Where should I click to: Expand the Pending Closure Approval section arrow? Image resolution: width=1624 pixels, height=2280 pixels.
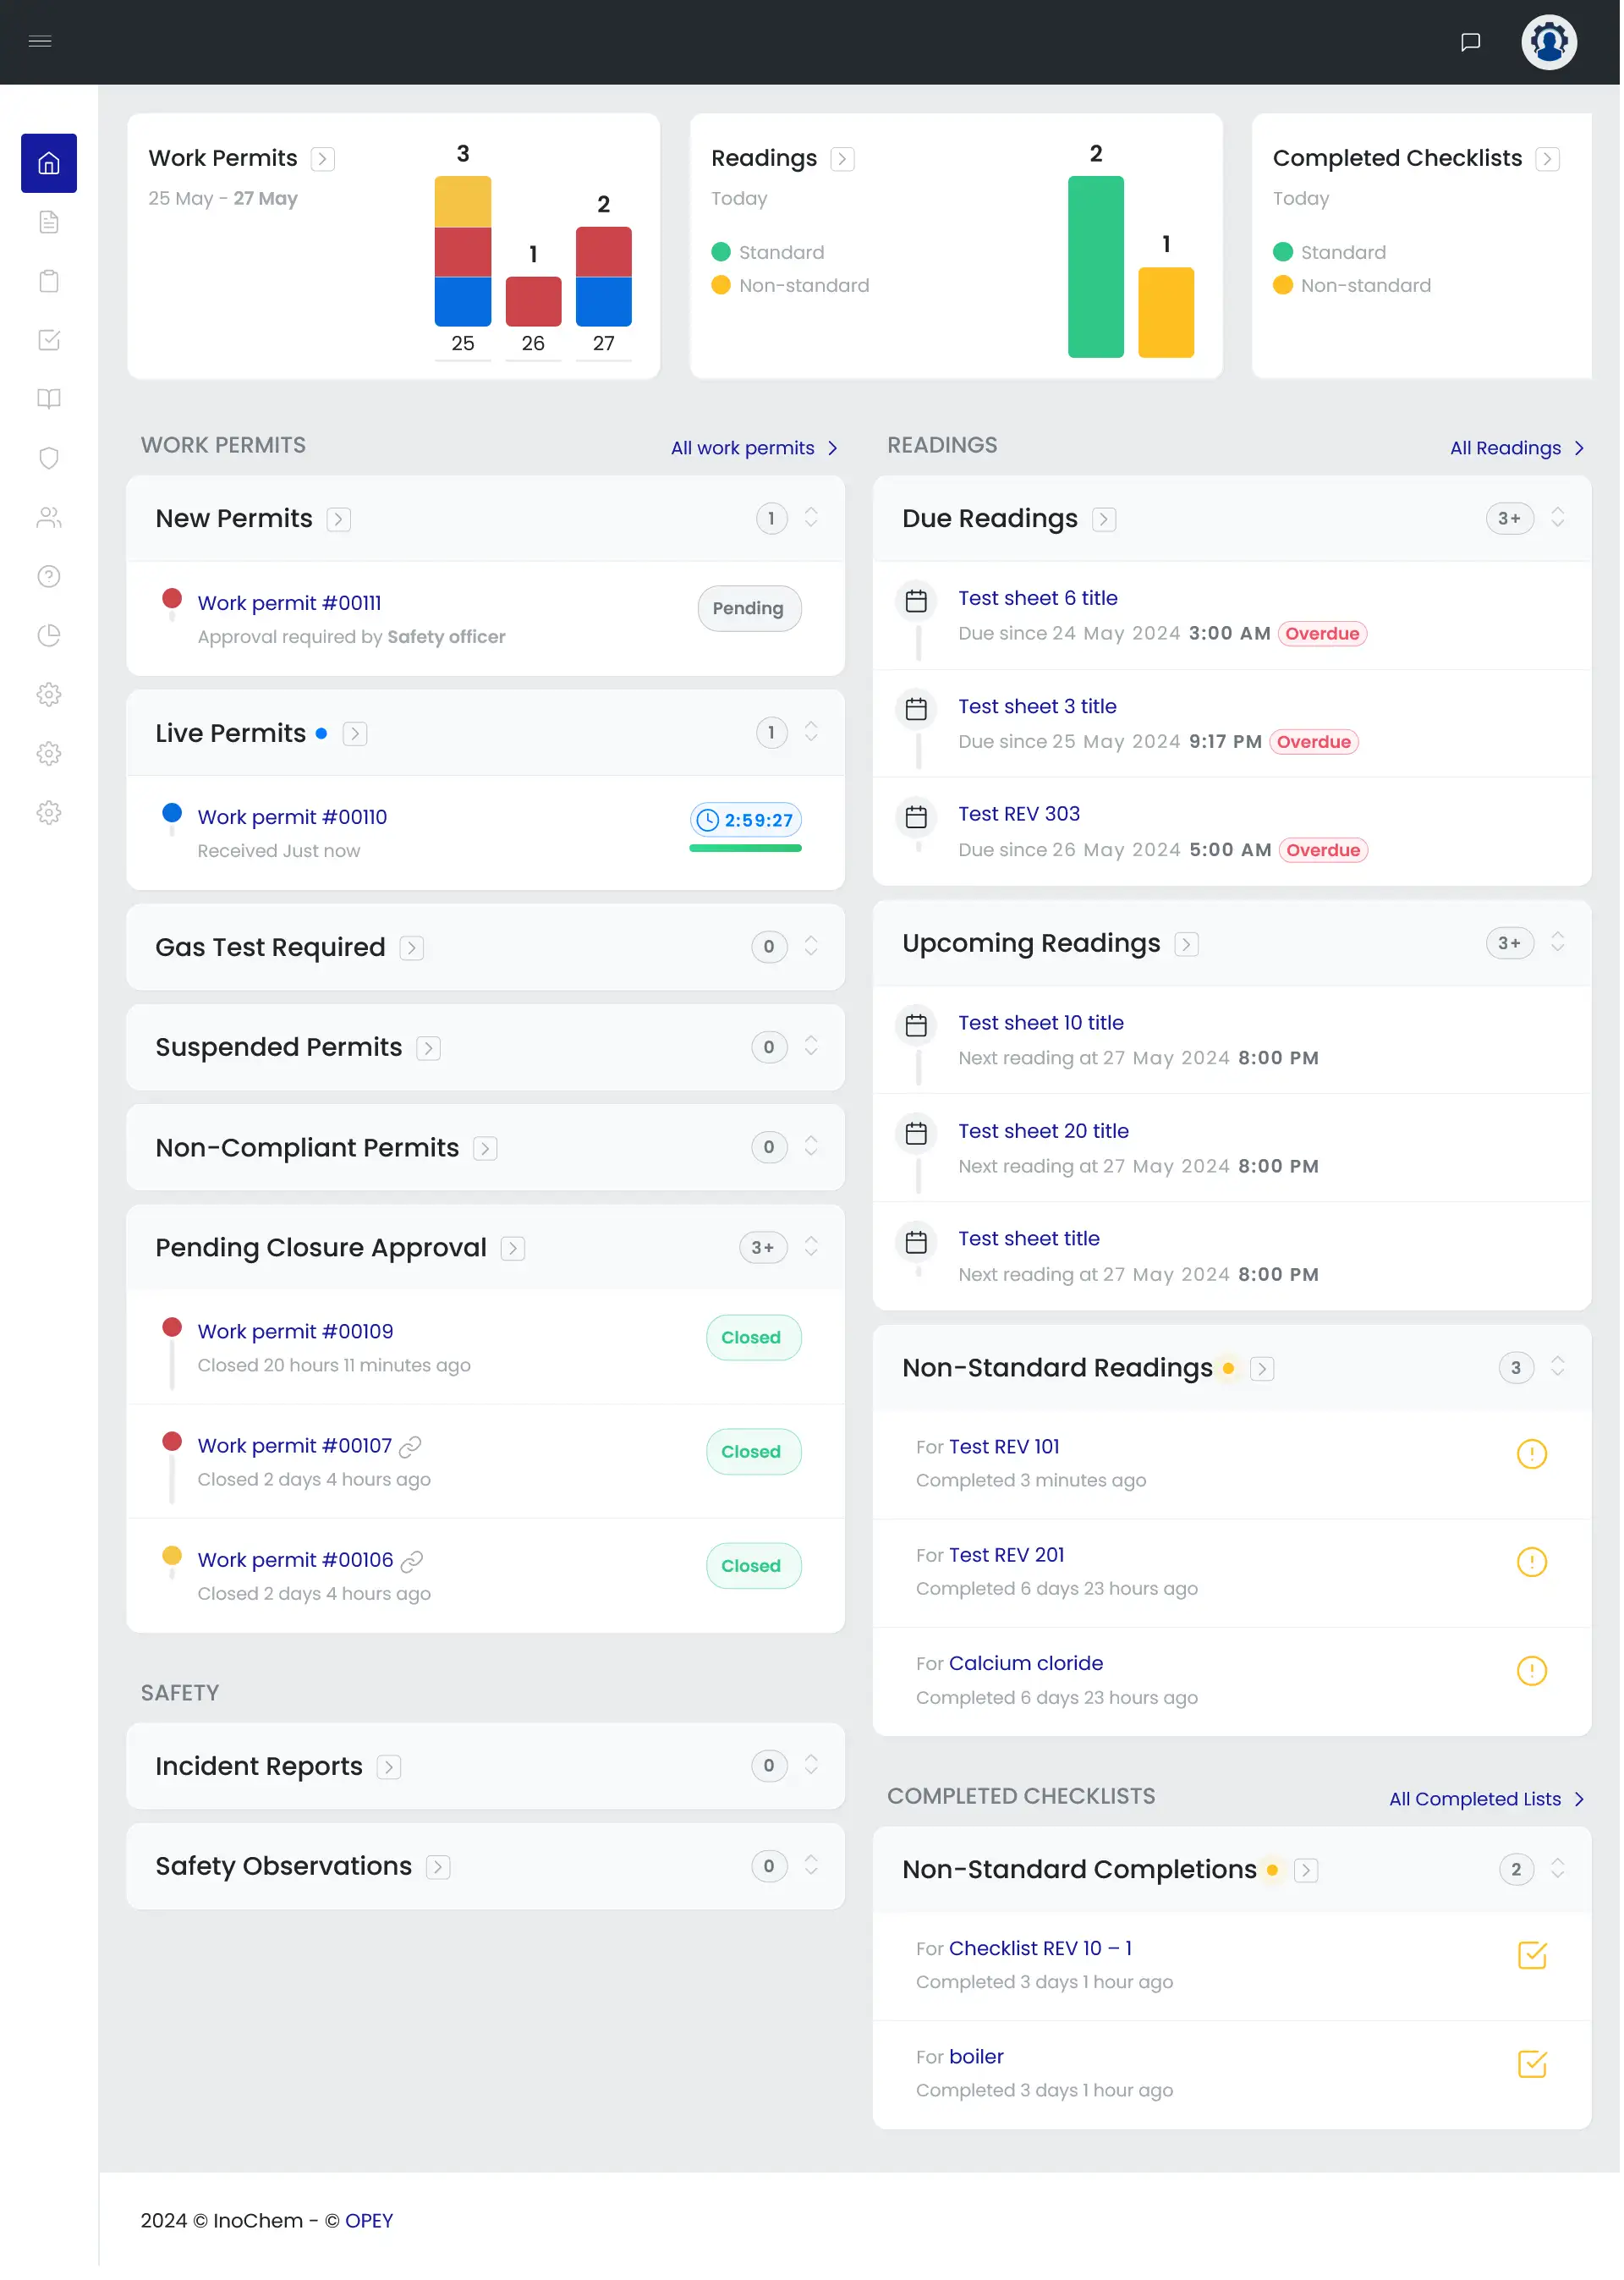pyautogui.click(x=513, y=1248)
